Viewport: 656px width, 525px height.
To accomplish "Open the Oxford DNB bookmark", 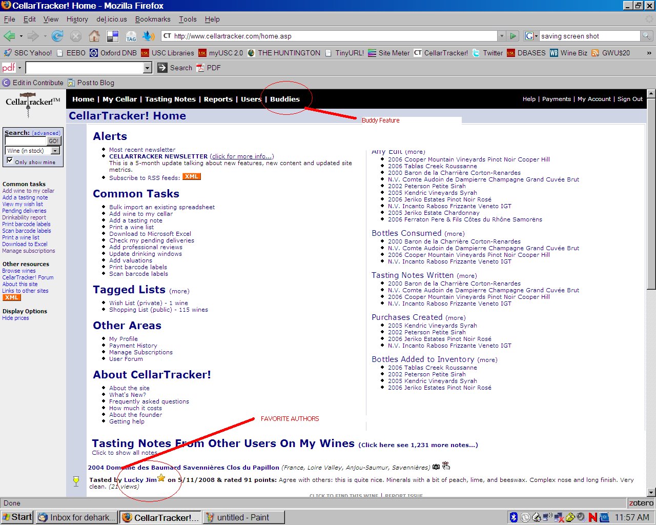I will (x=113, y=53).
